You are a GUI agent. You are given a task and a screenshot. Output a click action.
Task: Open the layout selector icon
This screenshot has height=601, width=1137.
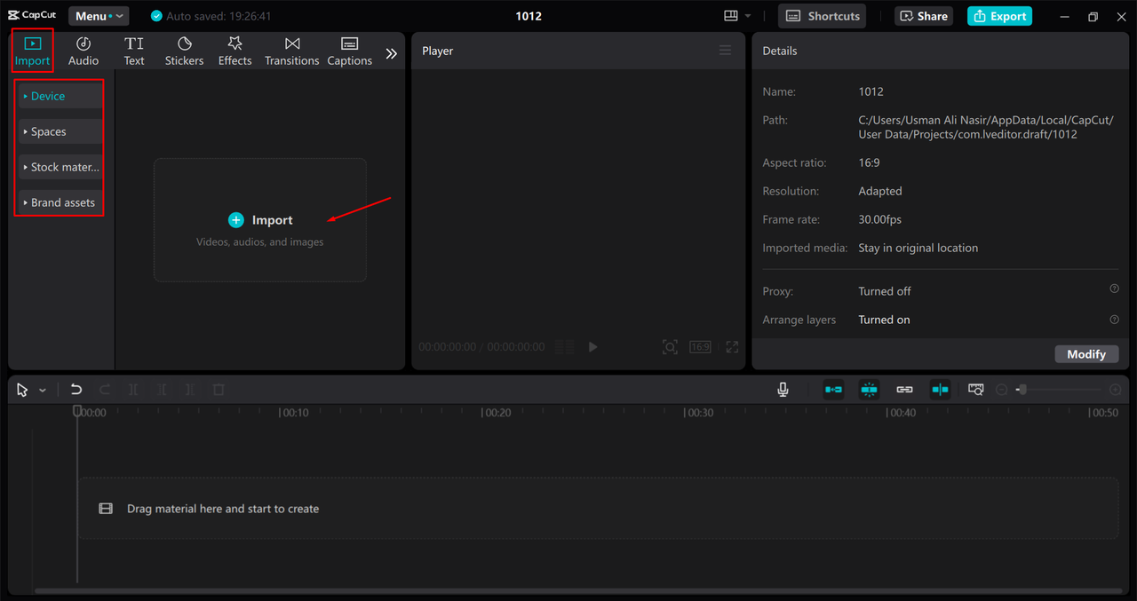(x=732, y=16)
